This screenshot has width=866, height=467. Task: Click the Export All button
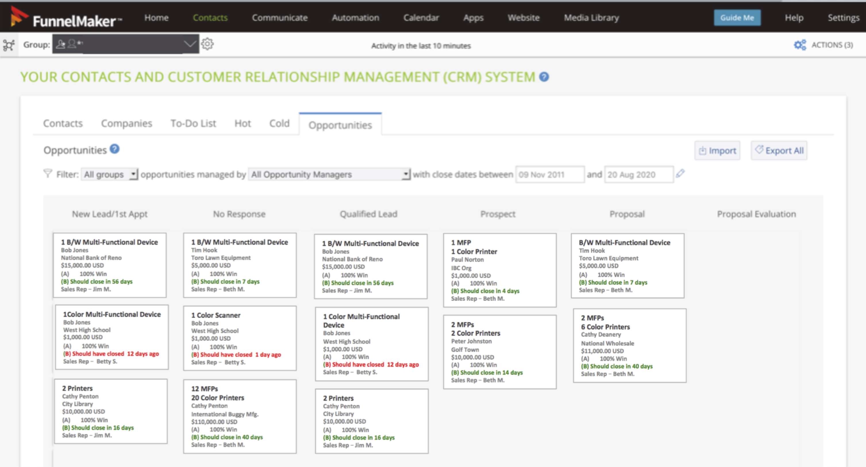click(x=779, y=150)
